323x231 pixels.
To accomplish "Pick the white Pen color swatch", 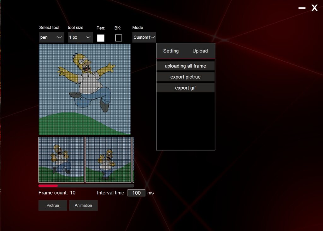I will click(101, 38).
